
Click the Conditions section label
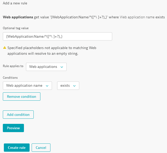point(10,77)
